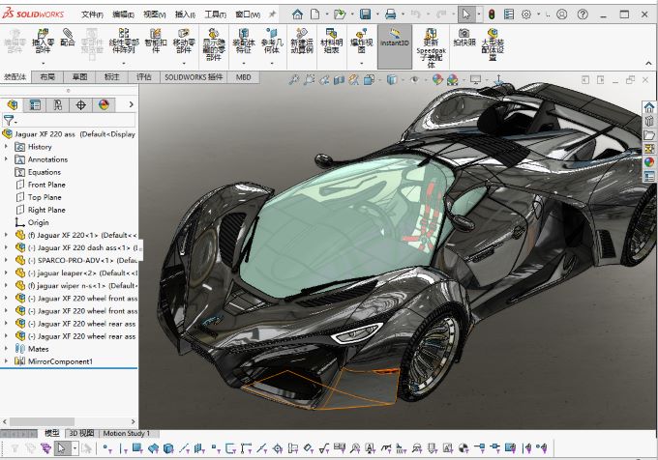Toggle Filter Vertices in selection filter toolbar

click(x=105, y=448)
